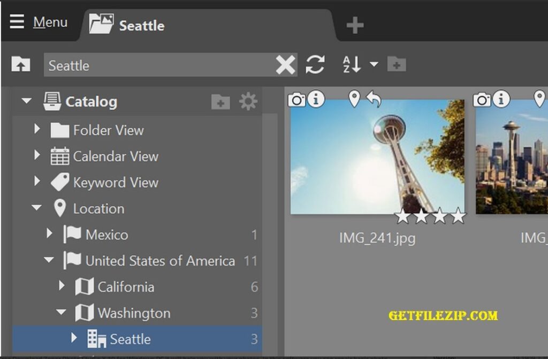
Task: Toggle the location pin on the second thumbnail
Action: 539,99
